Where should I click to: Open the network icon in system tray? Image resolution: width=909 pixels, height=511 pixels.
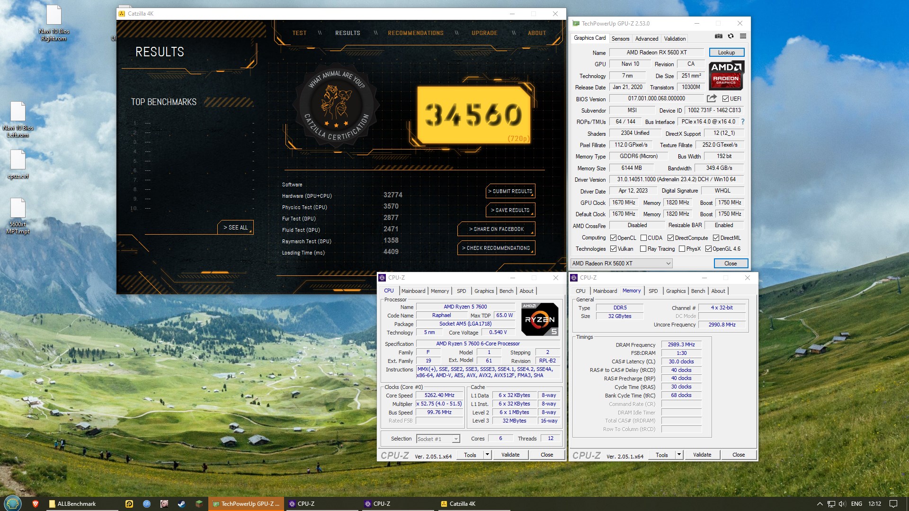pyautogui.click(x=831, y=504)
